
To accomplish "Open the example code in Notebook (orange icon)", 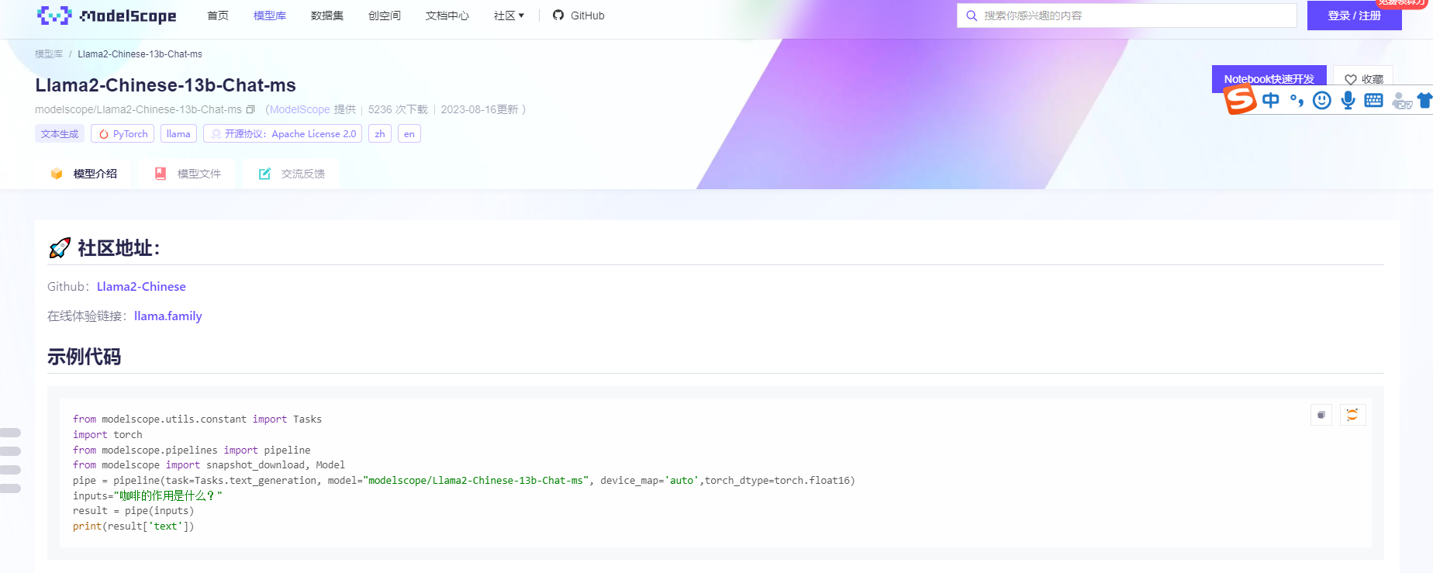I will point(1352,415).
